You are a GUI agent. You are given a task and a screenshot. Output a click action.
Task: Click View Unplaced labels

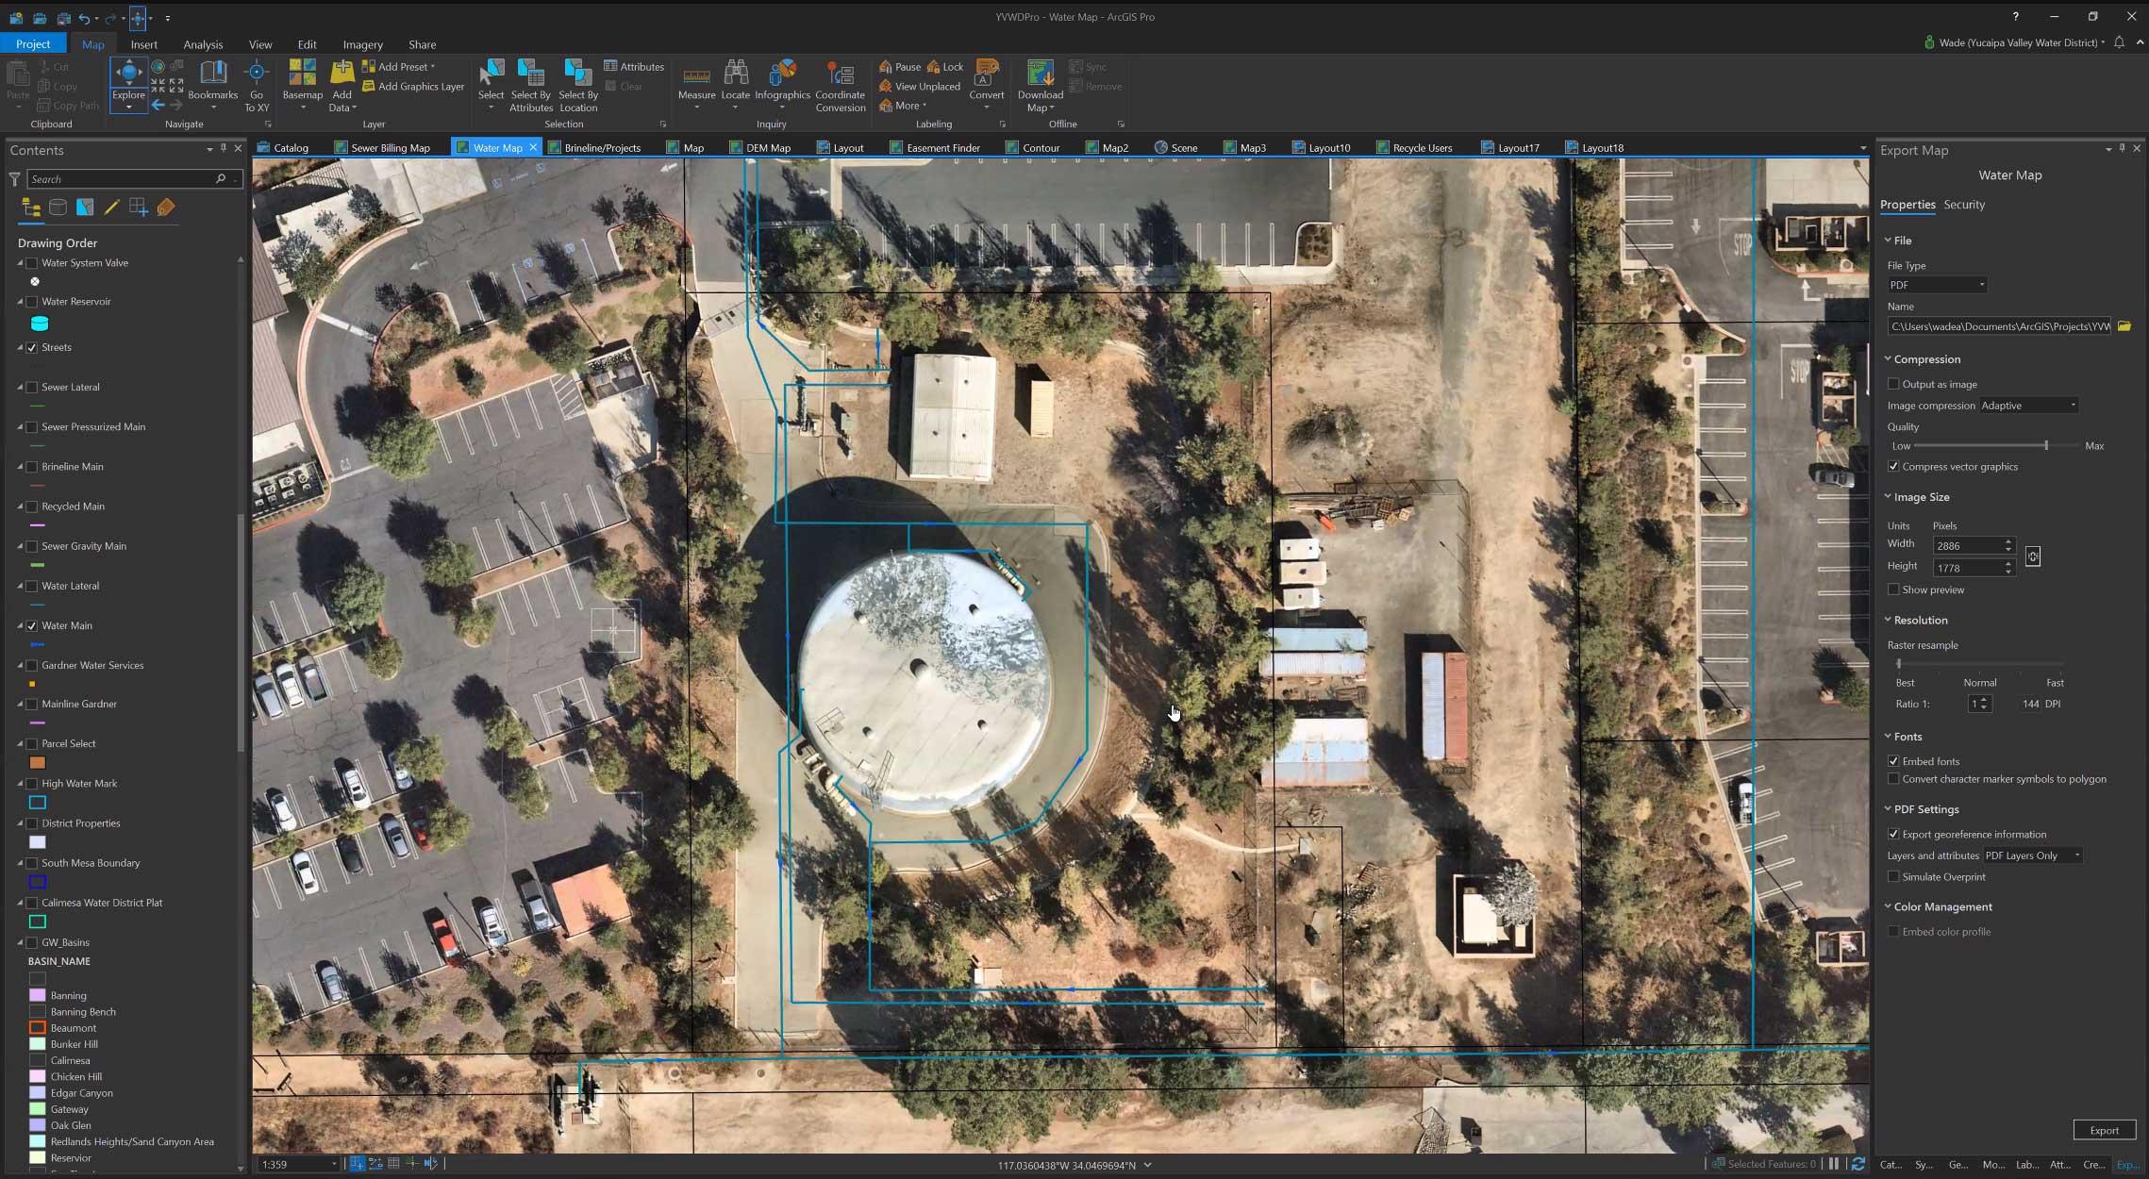click(920, 87)
